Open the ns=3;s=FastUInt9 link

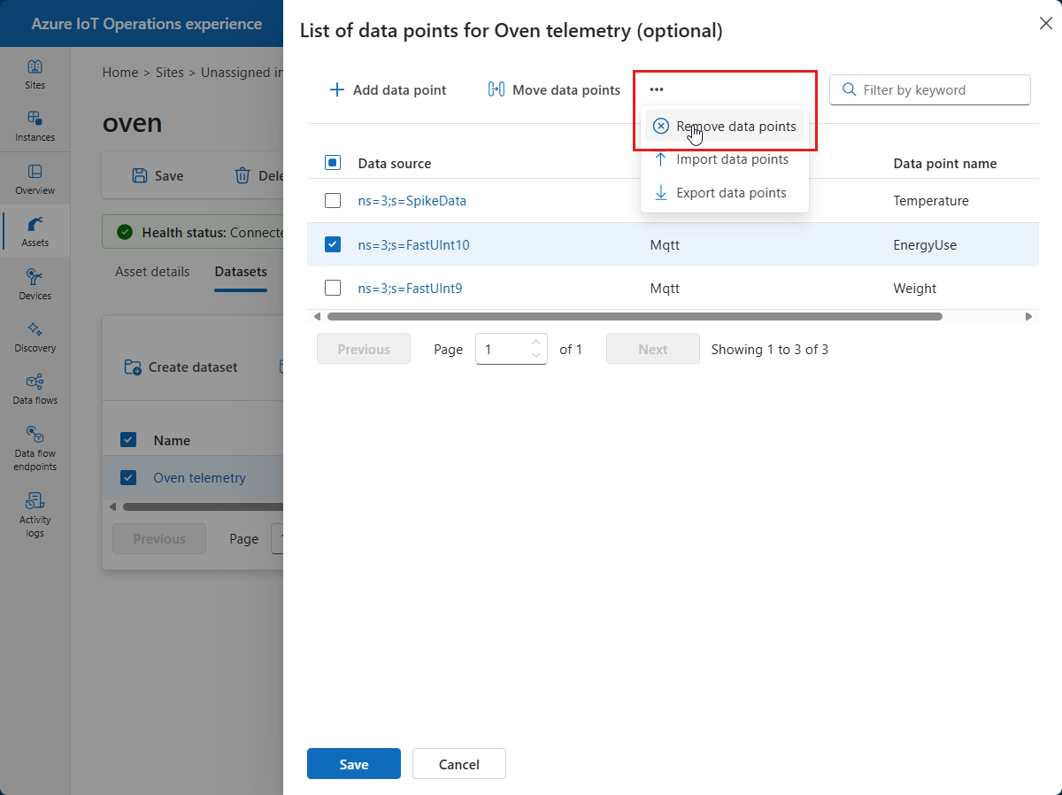pyautogui.click(x=411, y=288)
